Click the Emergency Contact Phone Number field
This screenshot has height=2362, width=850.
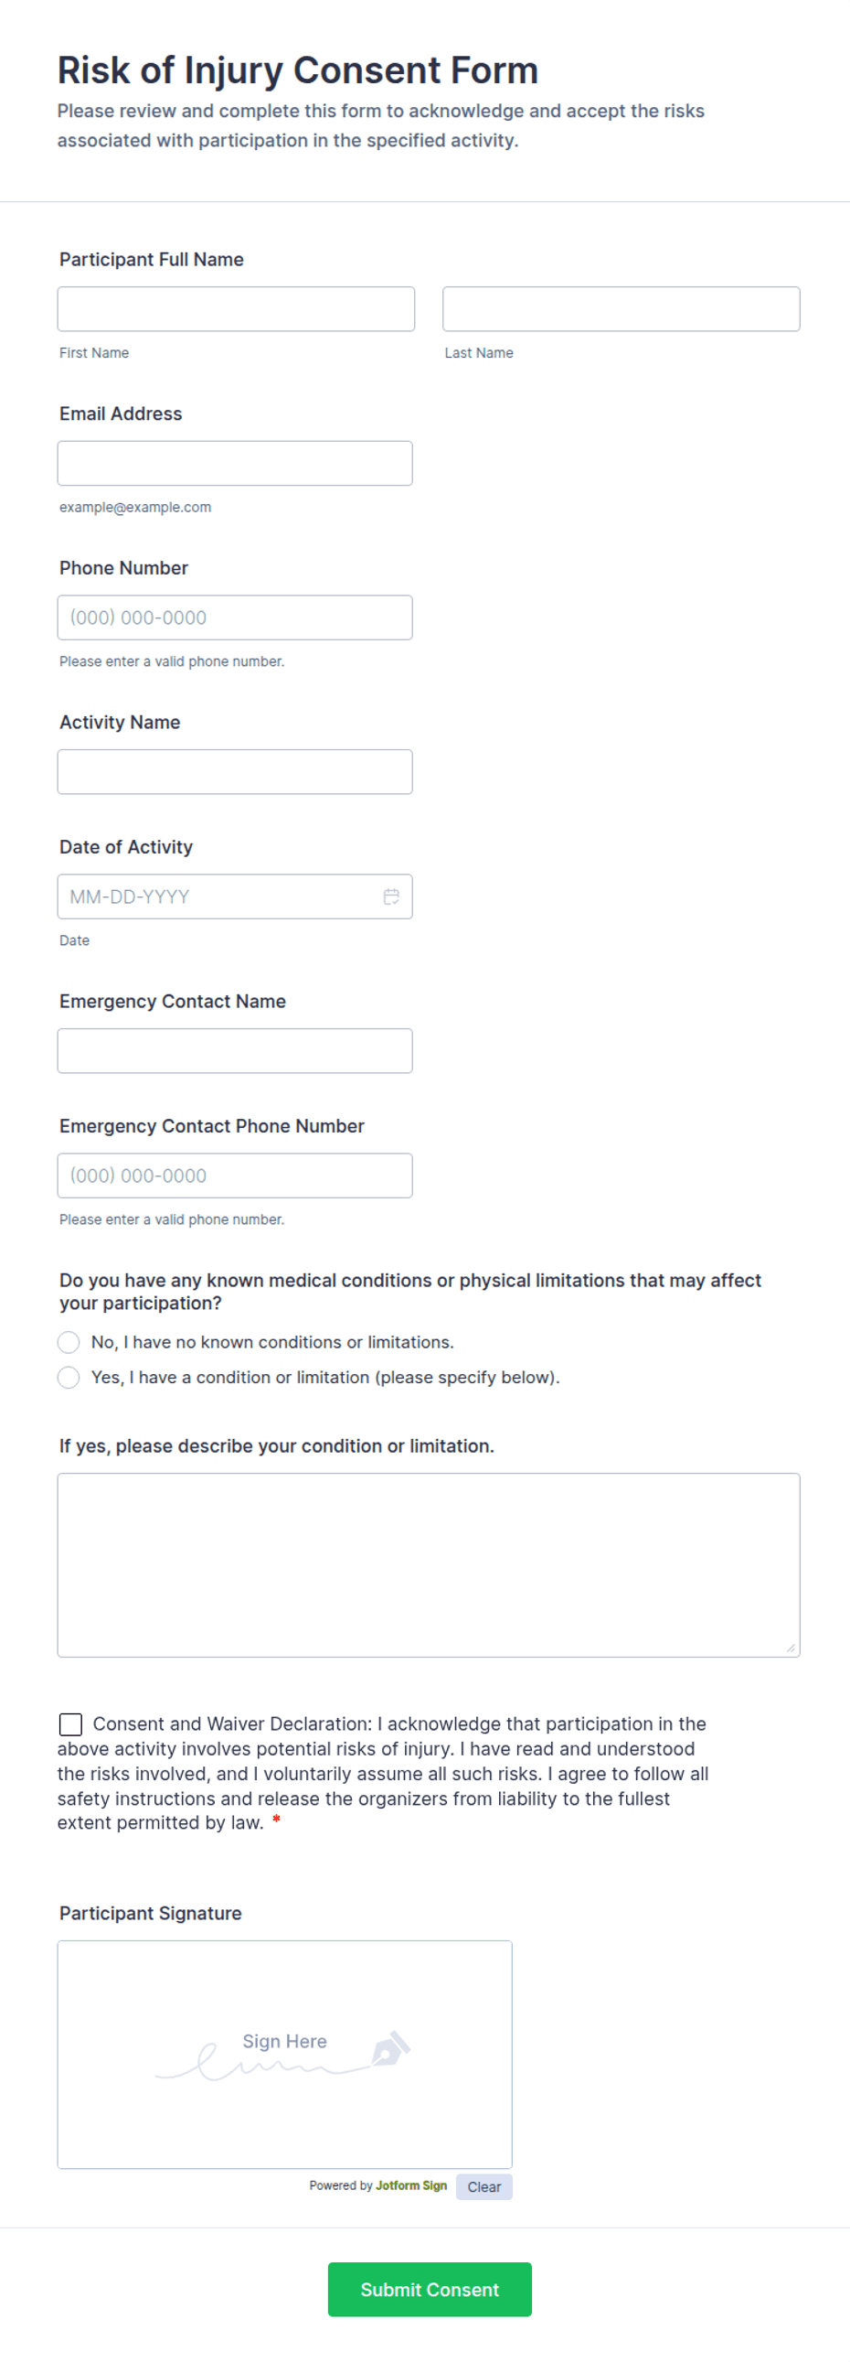236,1176
